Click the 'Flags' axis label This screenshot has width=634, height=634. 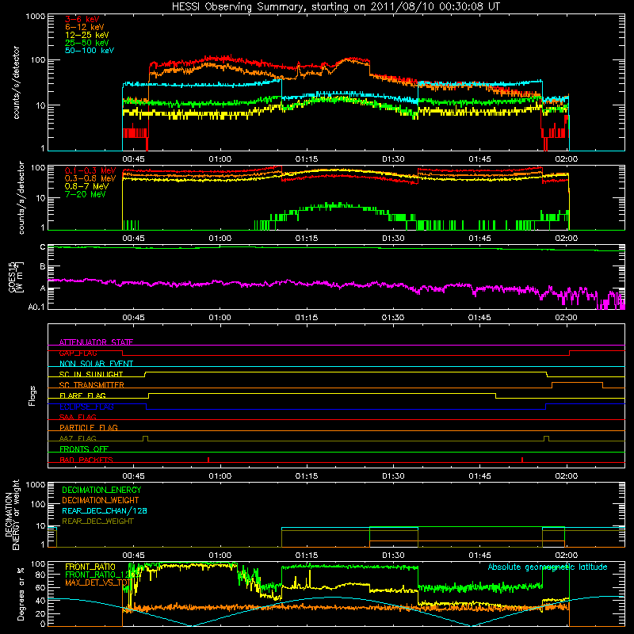click(x=32, y=395)
